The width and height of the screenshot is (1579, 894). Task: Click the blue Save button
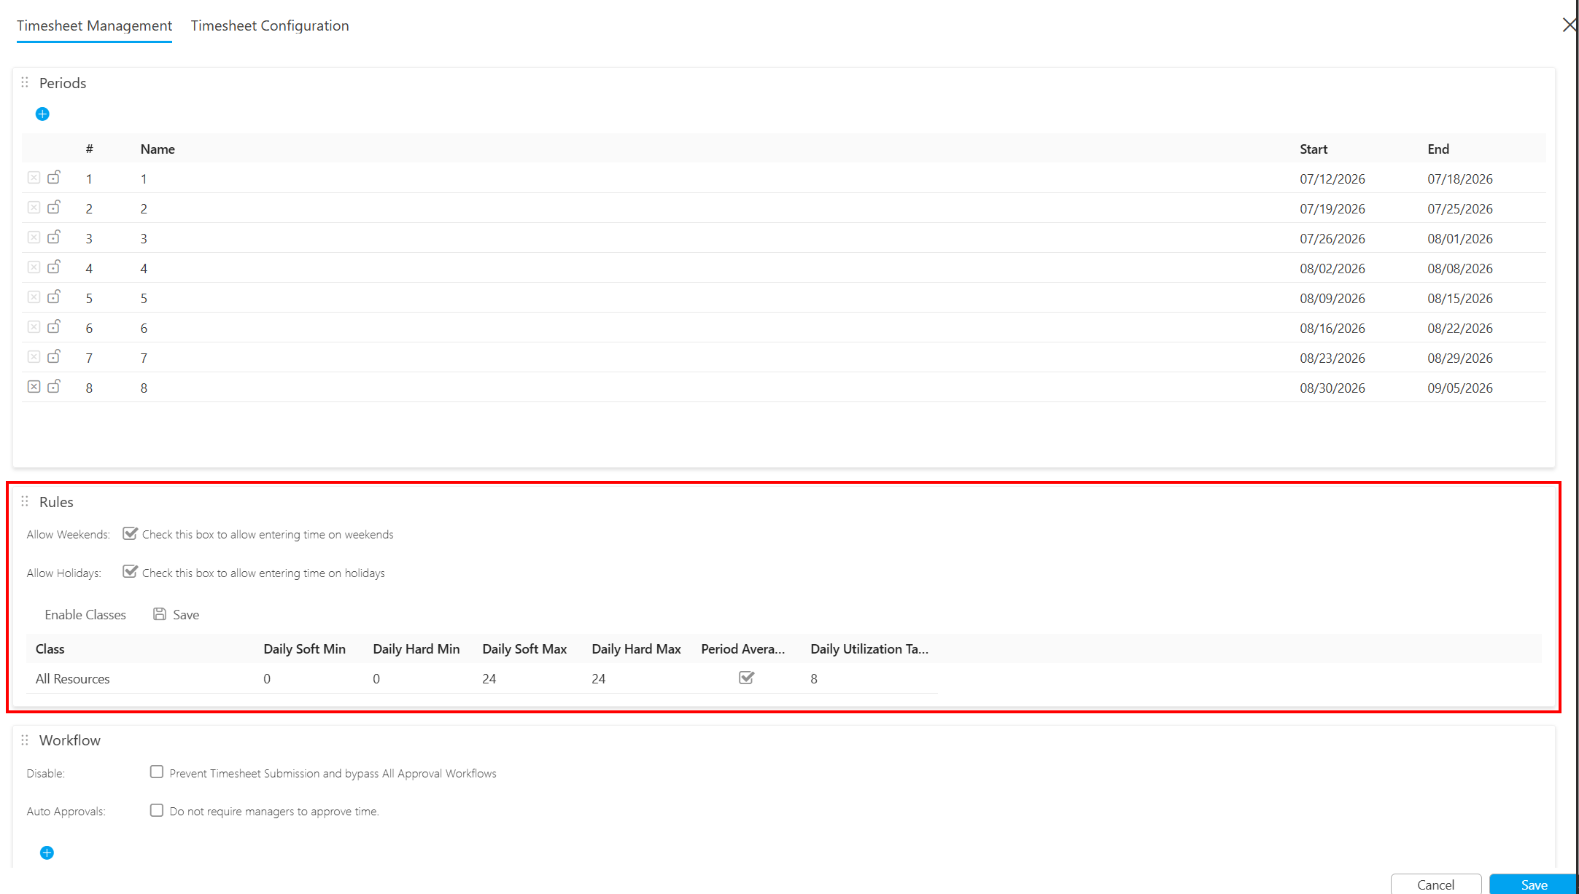1534,884
